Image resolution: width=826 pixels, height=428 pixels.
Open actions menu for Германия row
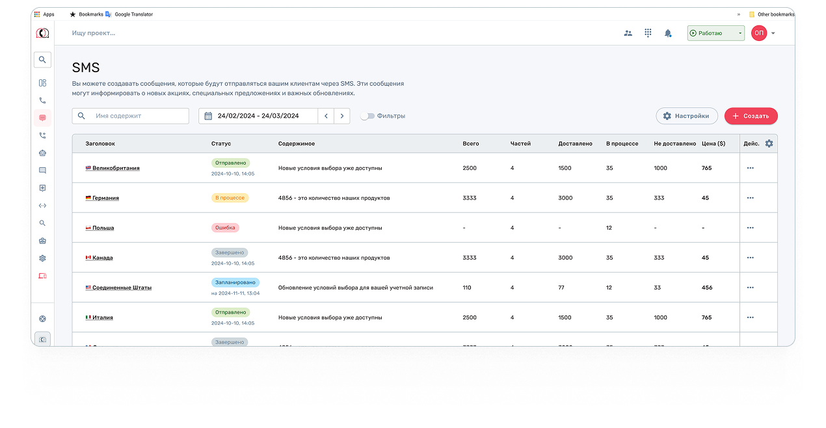click(x=750, y=198)
